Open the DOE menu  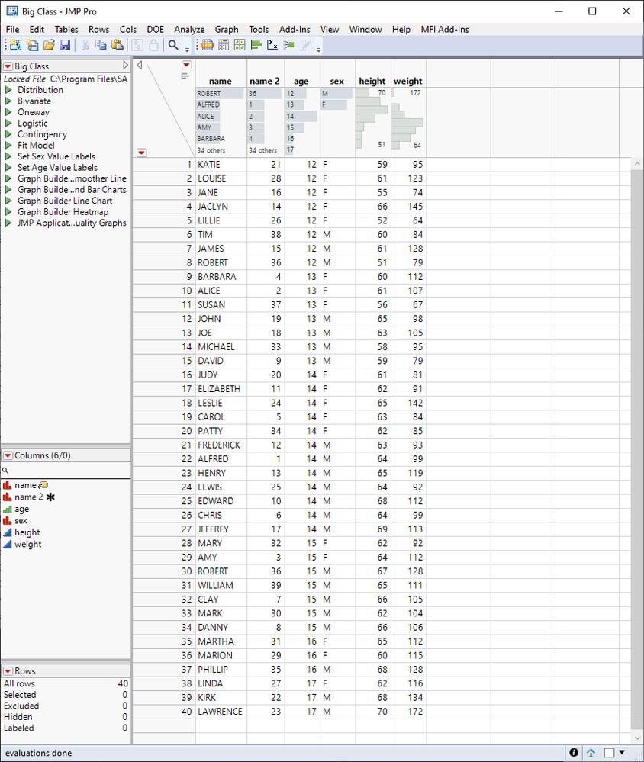point(156,29)
